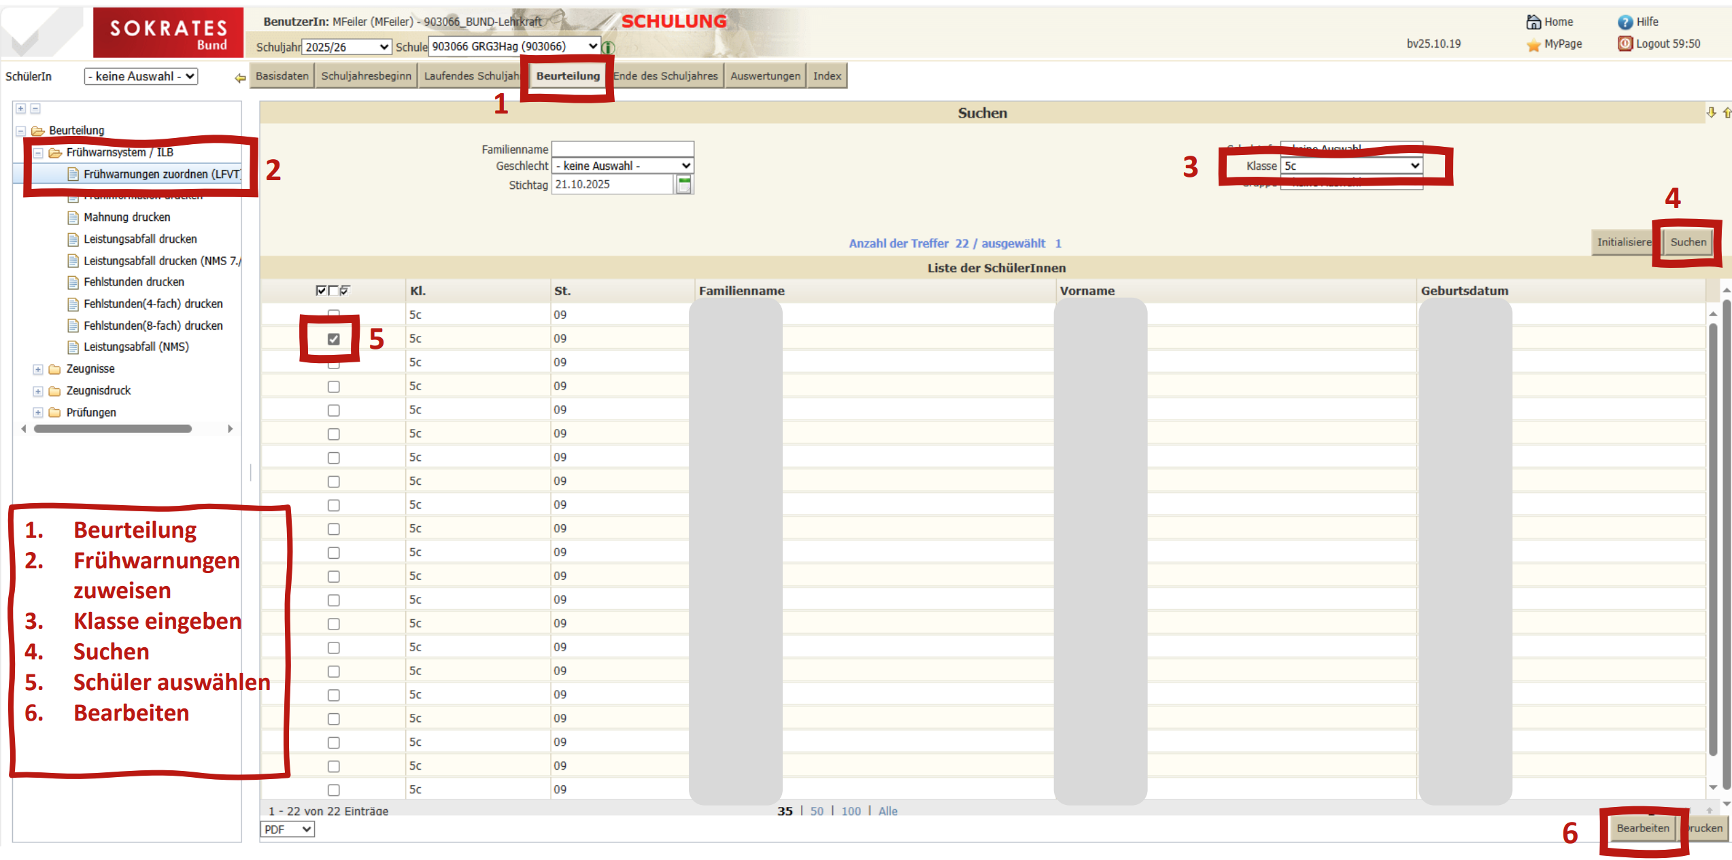Click the Zeugnisdruck folder icon
The width and height of the screenshot is (1732, 860).
(x=55, y=391)
